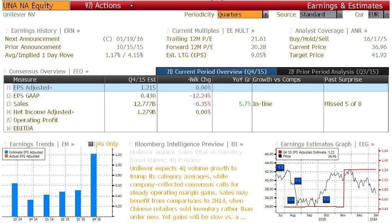
Task: Click Buy/Hold/Sell value 16/17/5
Action: [375, 39]
